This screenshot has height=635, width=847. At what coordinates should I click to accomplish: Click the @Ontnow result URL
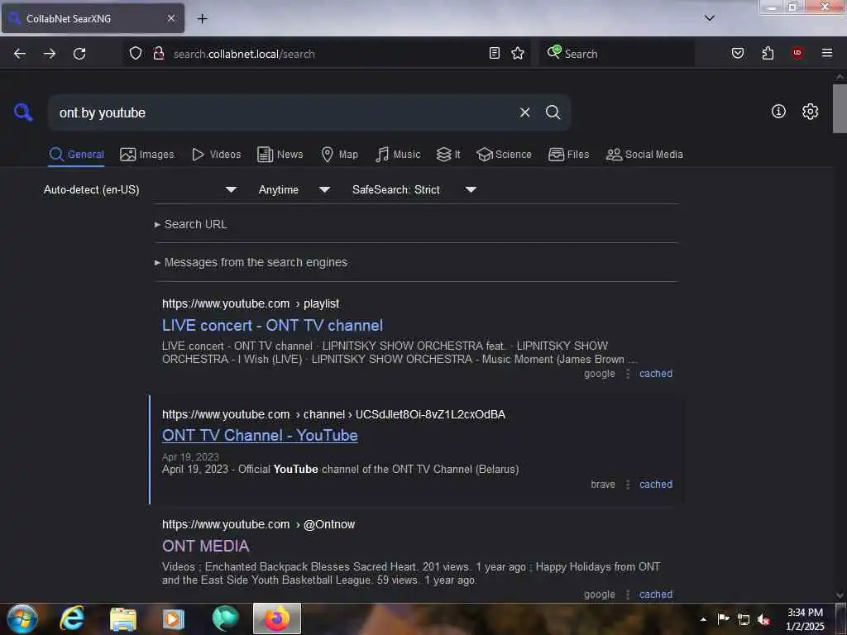[258, 524]
